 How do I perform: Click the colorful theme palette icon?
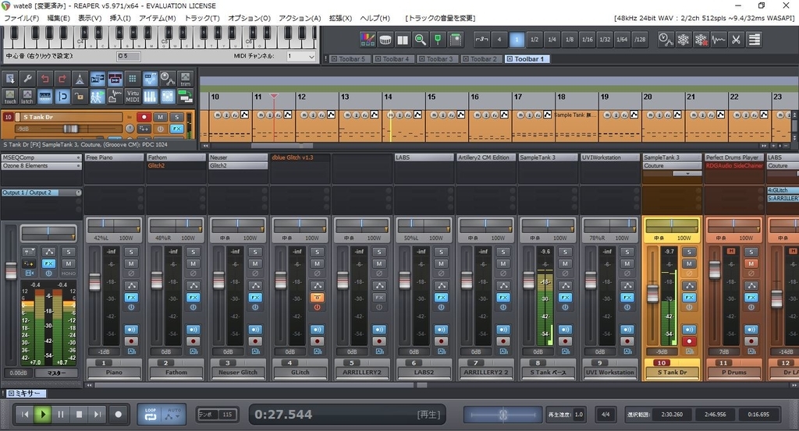point(368,39)
